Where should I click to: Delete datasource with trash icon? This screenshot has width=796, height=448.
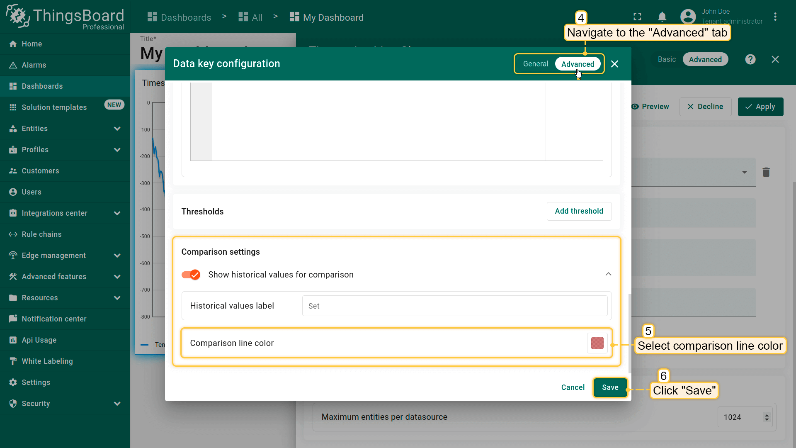(x=766, y=172)
